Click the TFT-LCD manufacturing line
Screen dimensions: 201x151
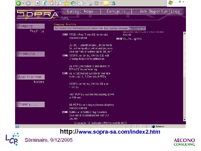[83, 69]
